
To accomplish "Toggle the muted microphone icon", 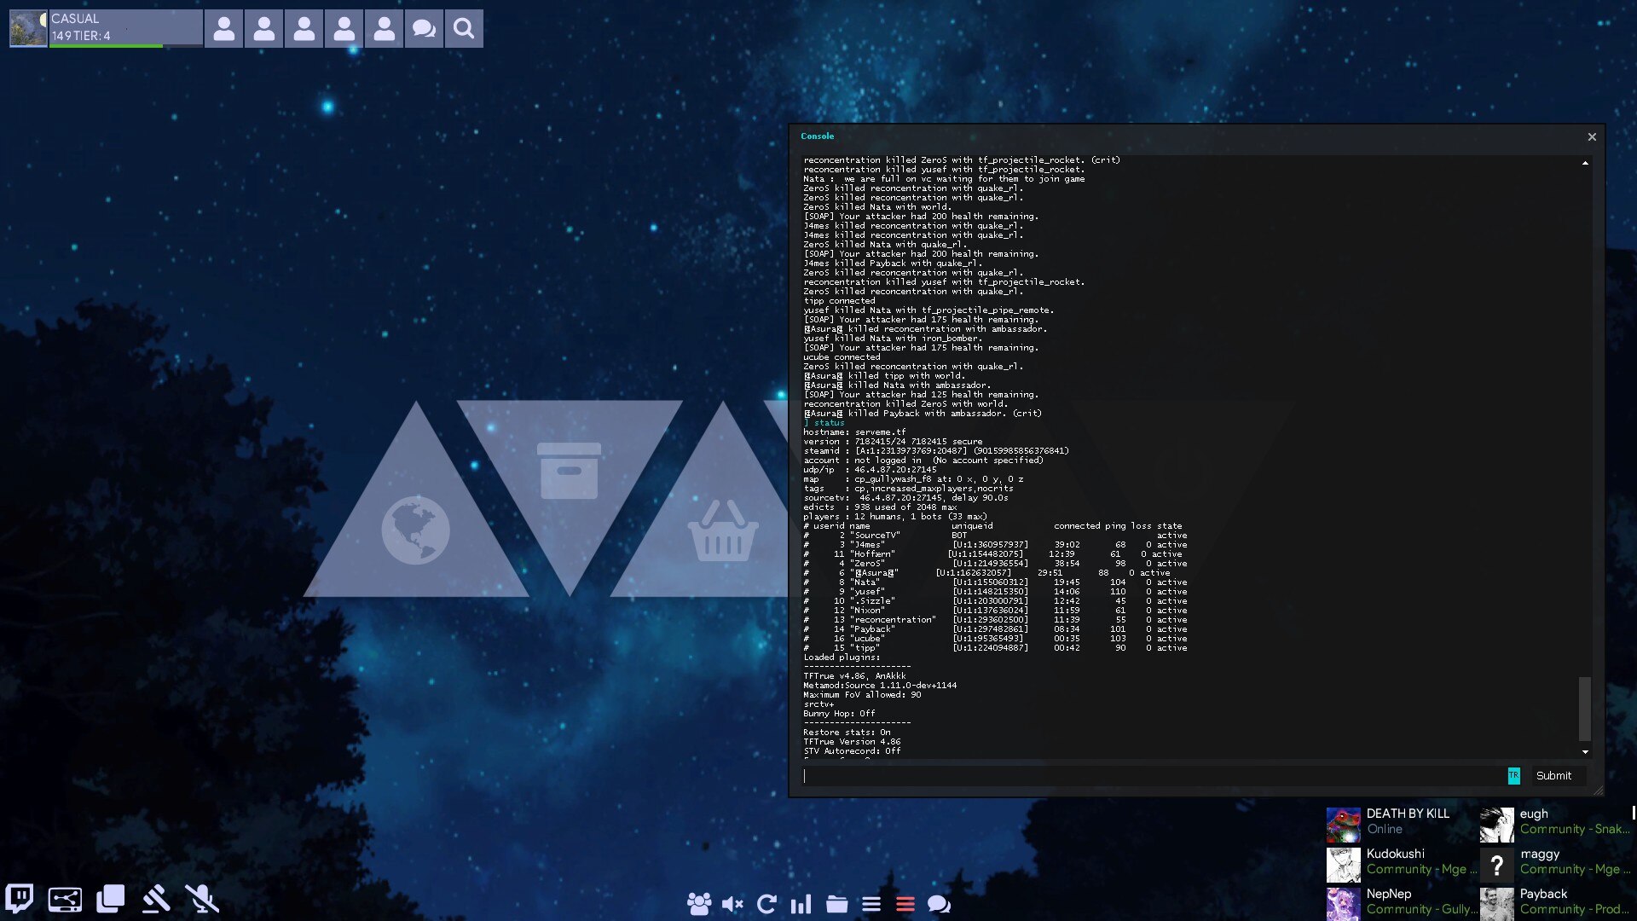I will (202, 899).
